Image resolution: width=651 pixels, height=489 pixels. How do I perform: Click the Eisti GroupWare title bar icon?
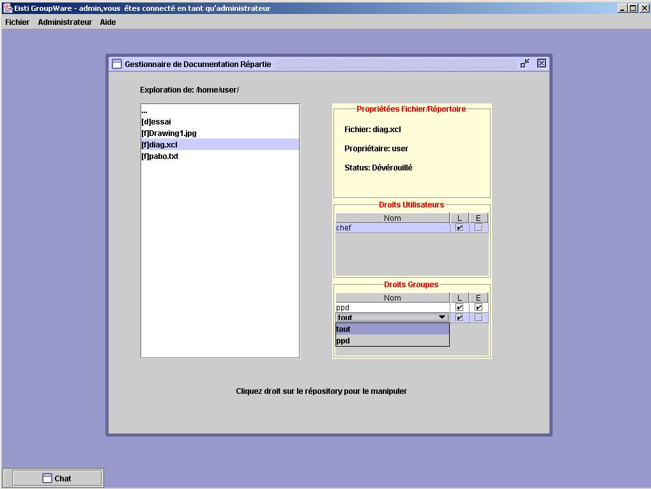pos(8,8)
